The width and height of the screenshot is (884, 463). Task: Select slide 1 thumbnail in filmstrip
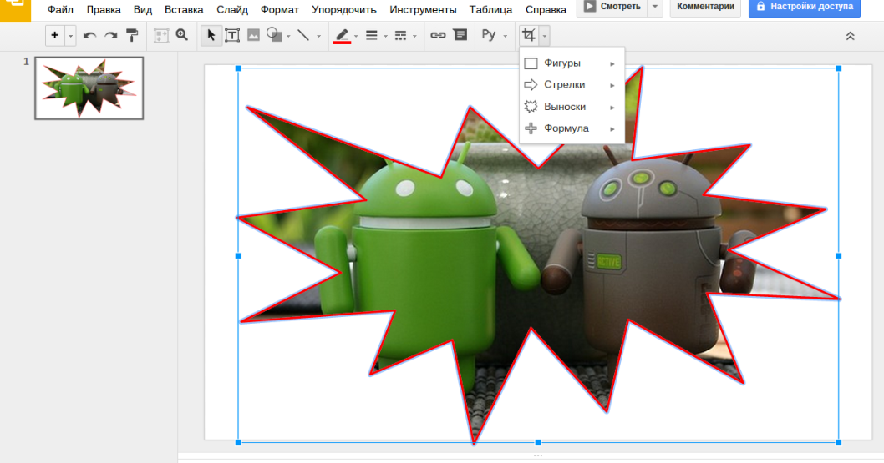89,88
